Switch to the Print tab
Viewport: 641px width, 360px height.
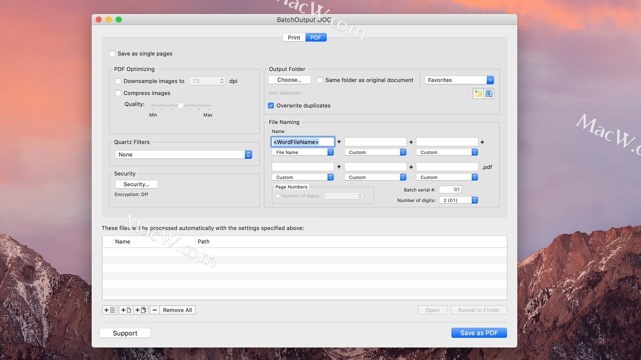pyautogui.click(x=294, y=38)
